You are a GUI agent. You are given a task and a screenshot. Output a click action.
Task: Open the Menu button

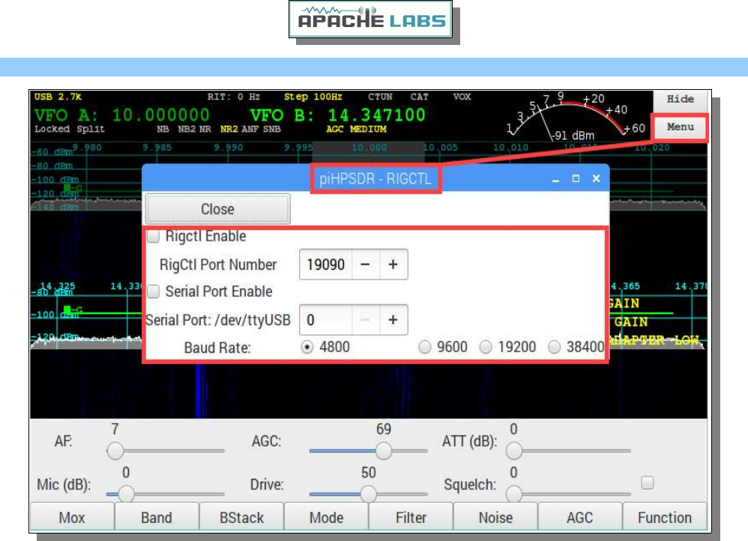point(681,127)
